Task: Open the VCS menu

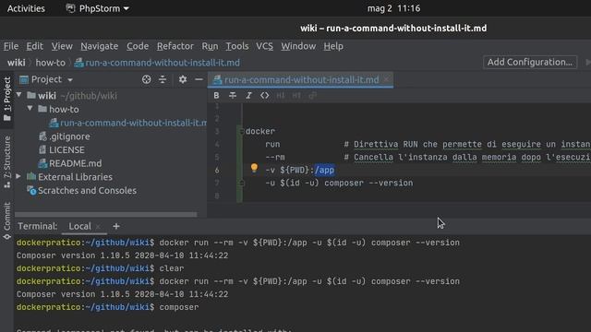Action: click(x=264, y=46)
